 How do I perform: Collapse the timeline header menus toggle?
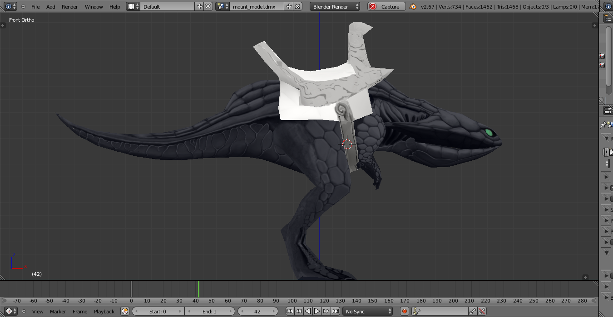point(24,311)
